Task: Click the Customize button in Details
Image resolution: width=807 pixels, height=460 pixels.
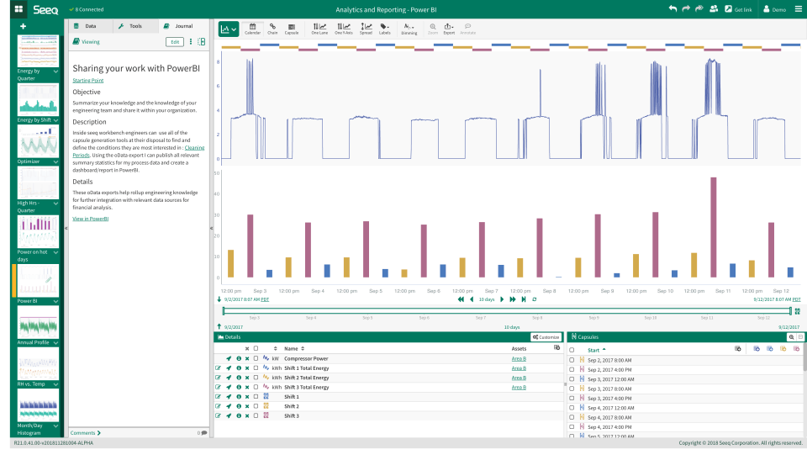Action: click(x=546, y=337)
